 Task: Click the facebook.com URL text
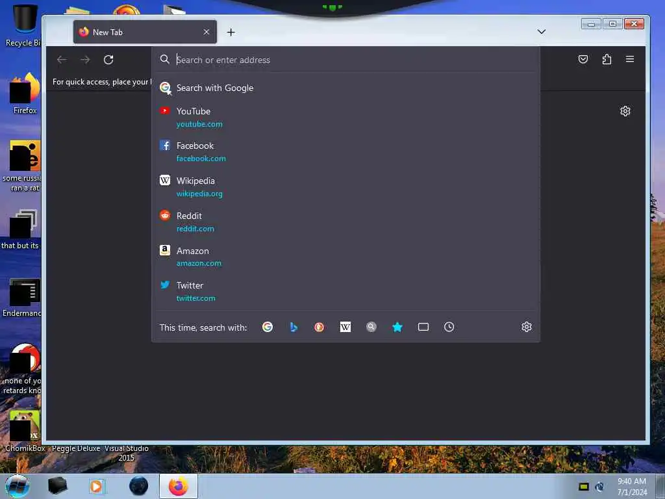pos(201,159)
